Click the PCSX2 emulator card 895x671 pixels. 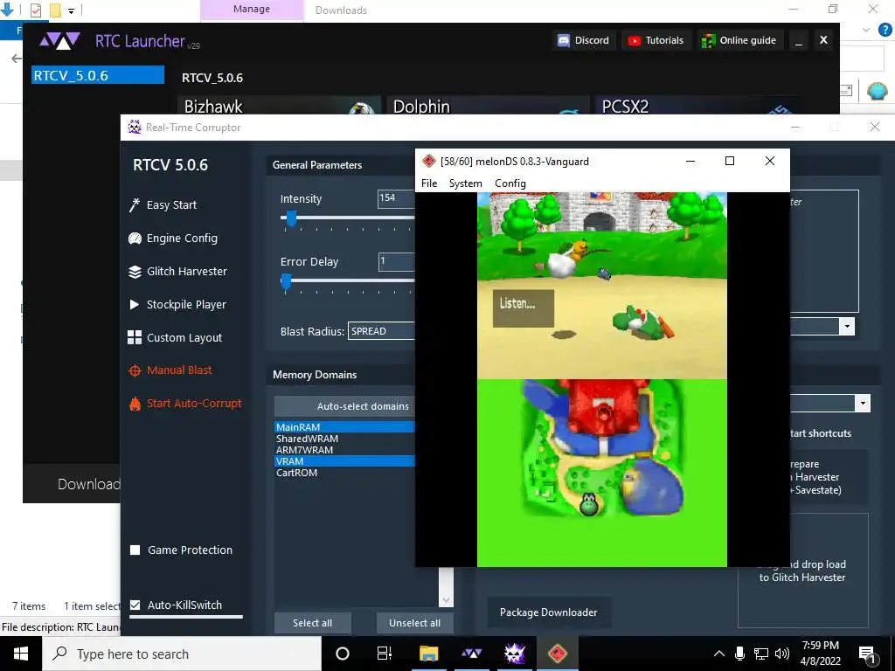(x=697, y=106)
